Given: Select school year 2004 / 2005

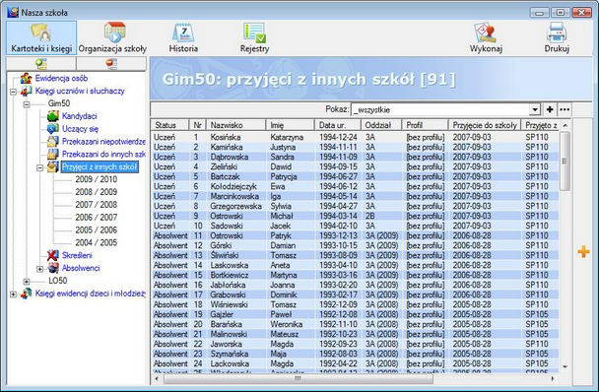Looking at the screenshot, I should [x=97, y=242].
